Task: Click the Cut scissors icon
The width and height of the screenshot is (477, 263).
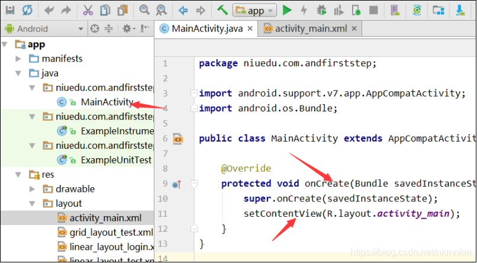Action: pos(88,11)
